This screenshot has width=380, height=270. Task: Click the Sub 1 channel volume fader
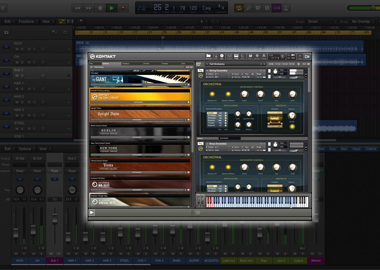(55, 218)
